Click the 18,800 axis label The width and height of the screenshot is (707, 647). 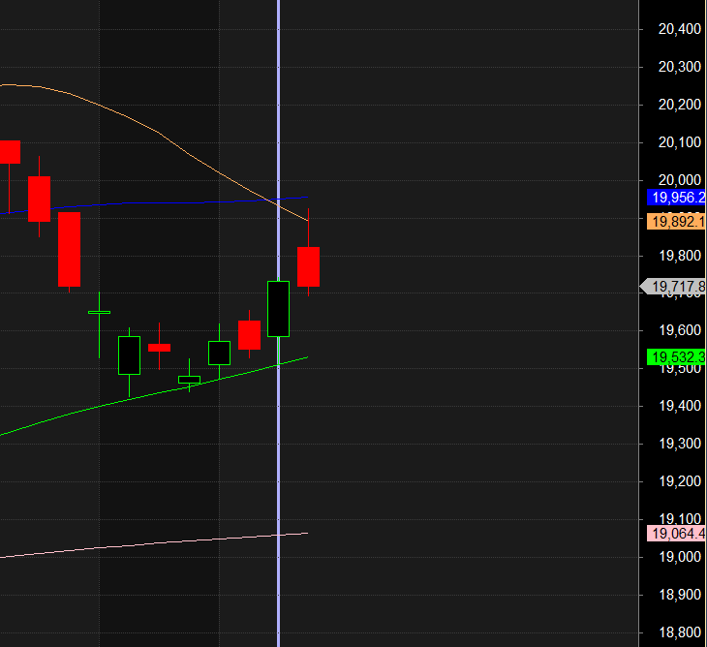pos(680,632)
